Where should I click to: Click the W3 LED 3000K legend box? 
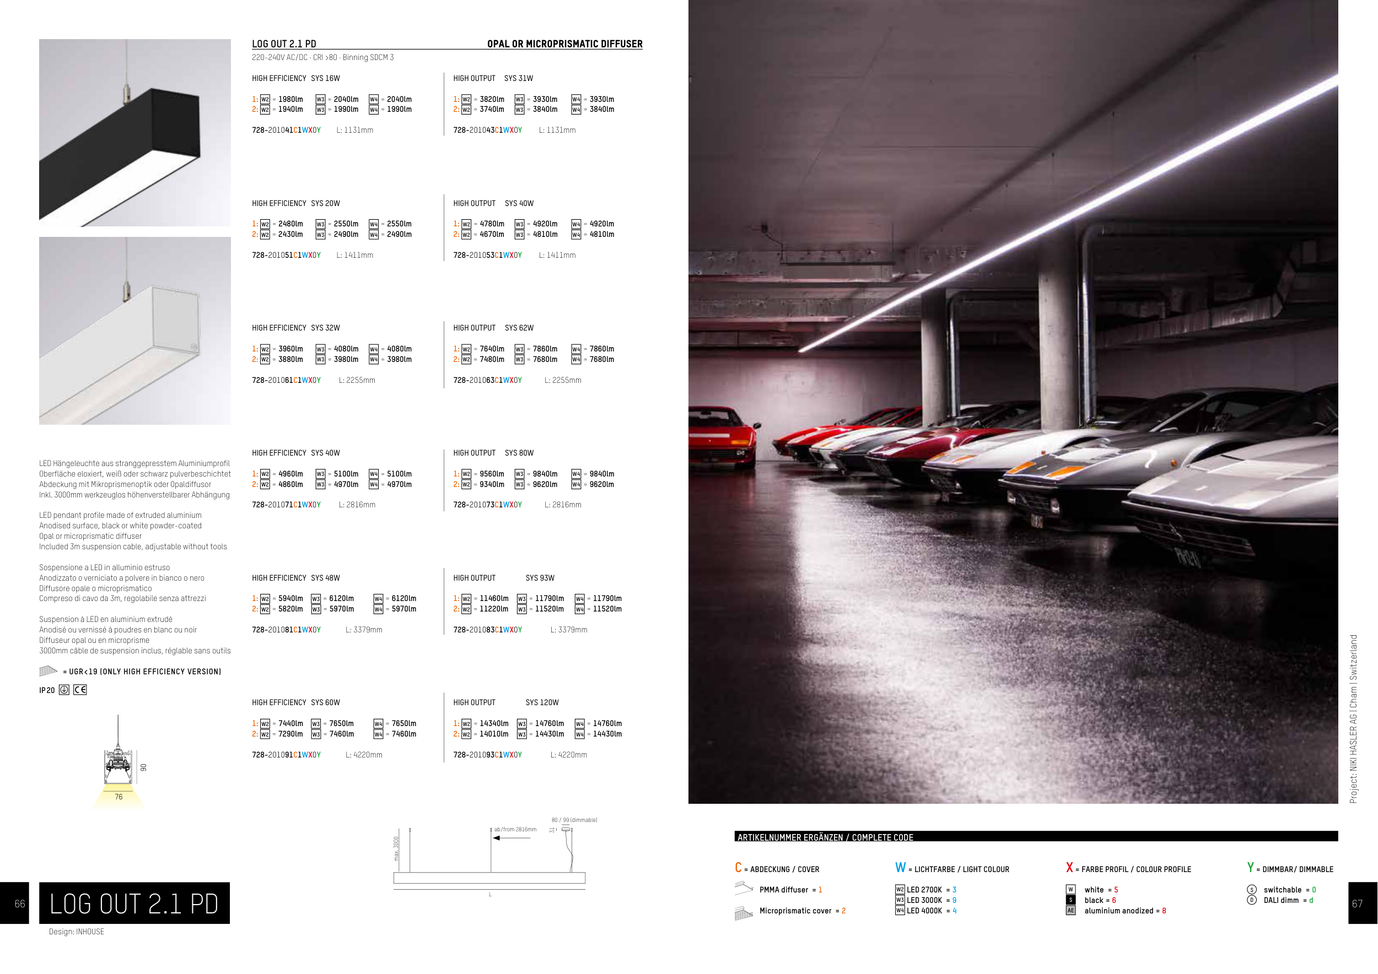tap(900, 900)
